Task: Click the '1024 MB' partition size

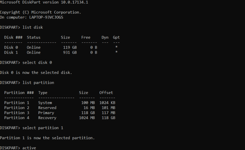Action: tap(87, 118)
